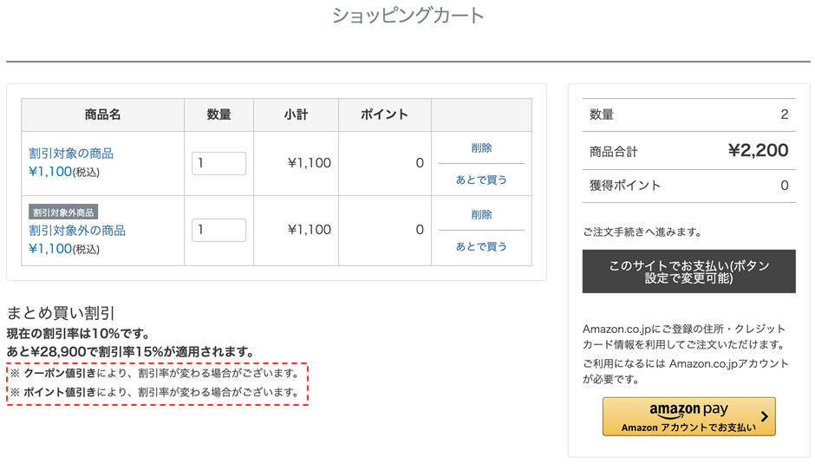Viewport: 815px width, 470px height.
Task: Open the 割引対象外の商品 product link
Action: point(77,231)
